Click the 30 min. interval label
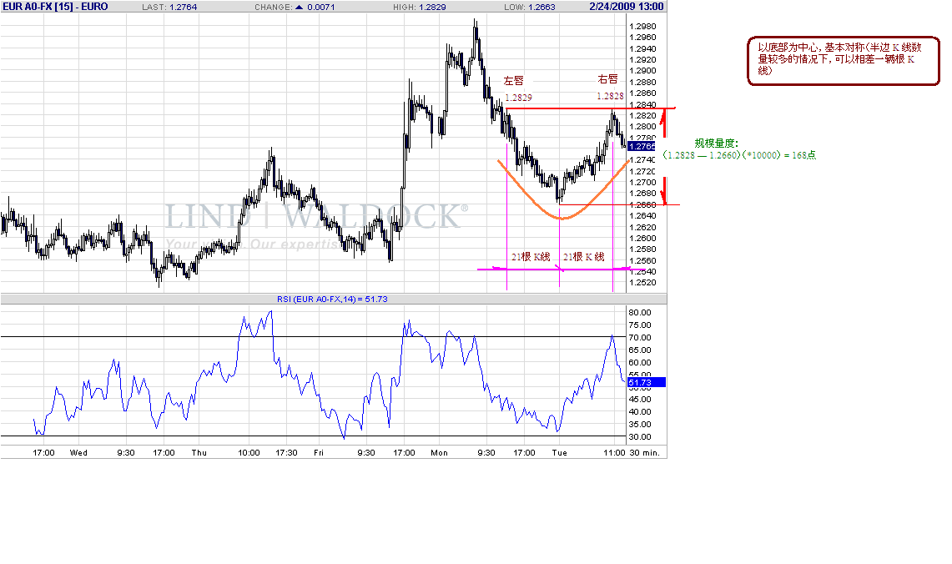 click(x=645, y=453)
